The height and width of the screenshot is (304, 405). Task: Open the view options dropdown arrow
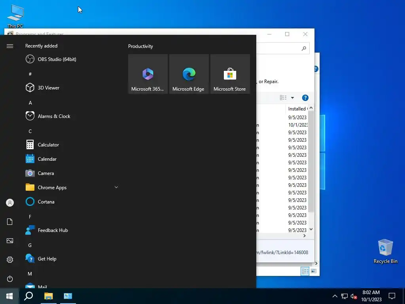(292, 98)
